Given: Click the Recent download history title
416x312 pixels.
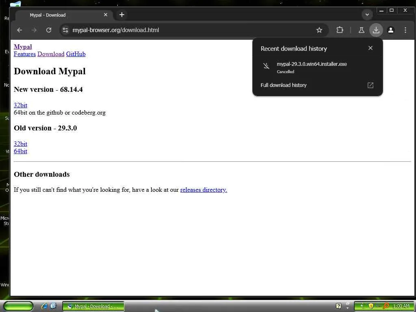Looking at the screenshot, I should point(294,49).
